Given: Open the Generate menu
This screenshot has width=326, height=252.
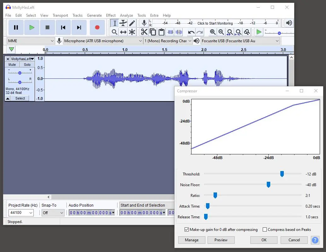Looking at the screenshot, I should coord(94,15).
